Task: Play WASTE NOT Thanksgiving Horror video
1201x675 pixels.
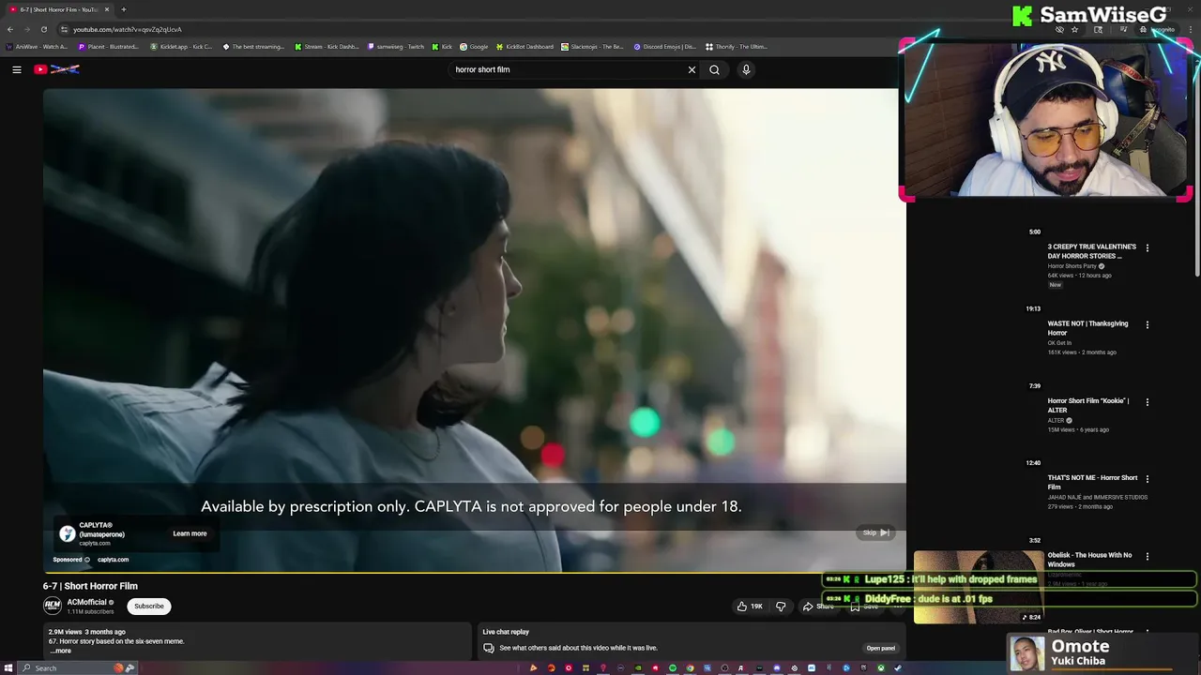Action: [1087, 328]
